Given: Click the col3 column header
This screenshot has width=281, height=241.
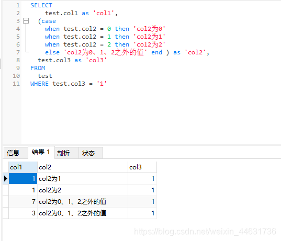Looking at the screenshot, I should coord(142,167).
